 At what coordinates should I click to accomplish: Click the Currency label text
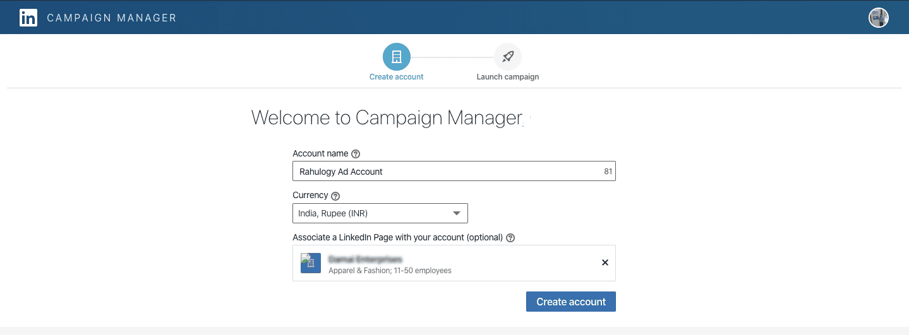310,196
